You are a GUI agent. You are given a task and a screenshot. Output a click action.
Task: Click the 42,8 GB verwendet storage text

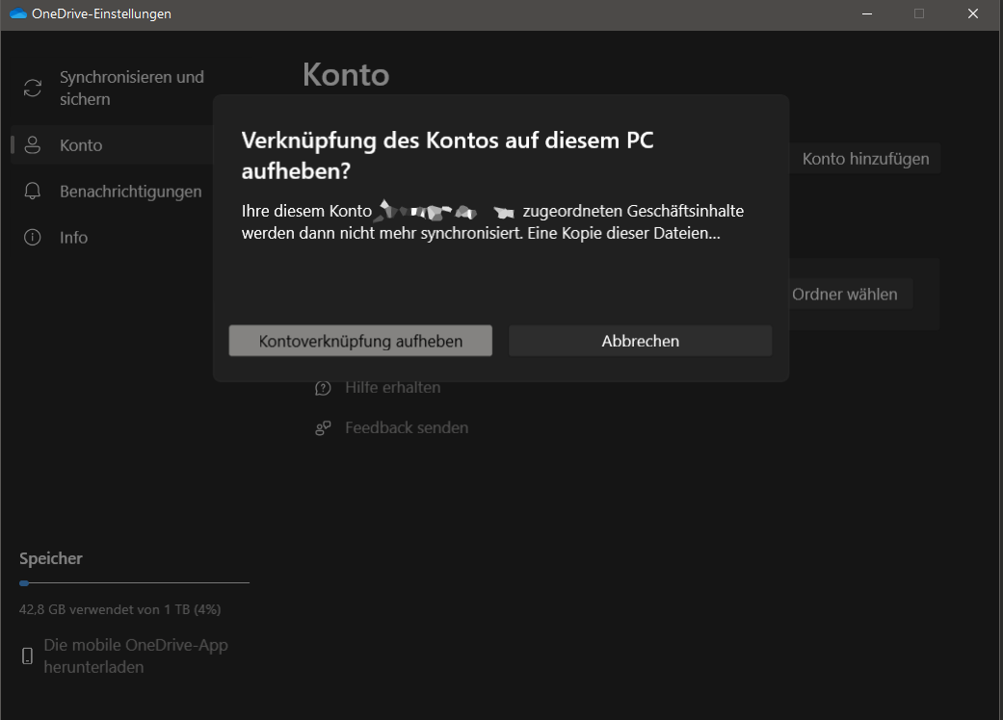tap(119, 609)
